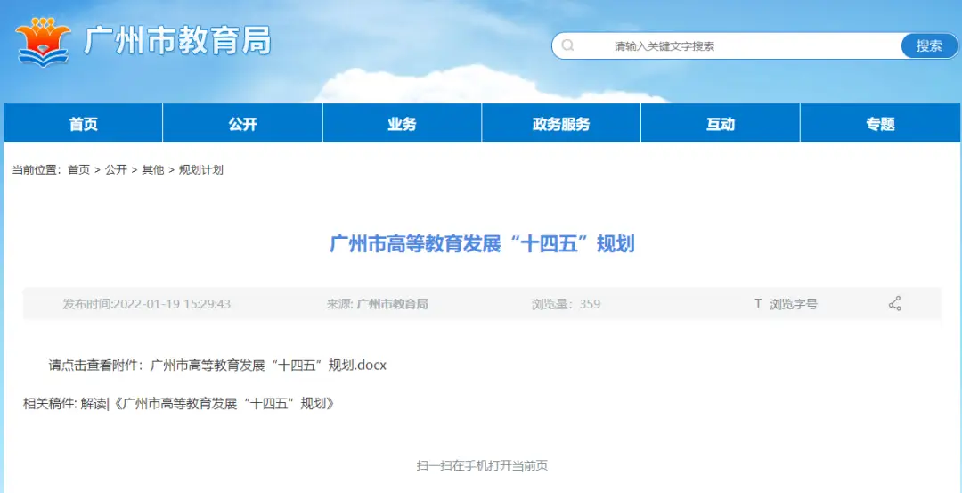Click the share icon in info bar

point(895,304)
